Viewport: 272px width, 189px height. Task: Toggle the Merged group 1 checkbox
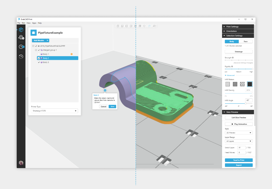(x=39, y=50)
